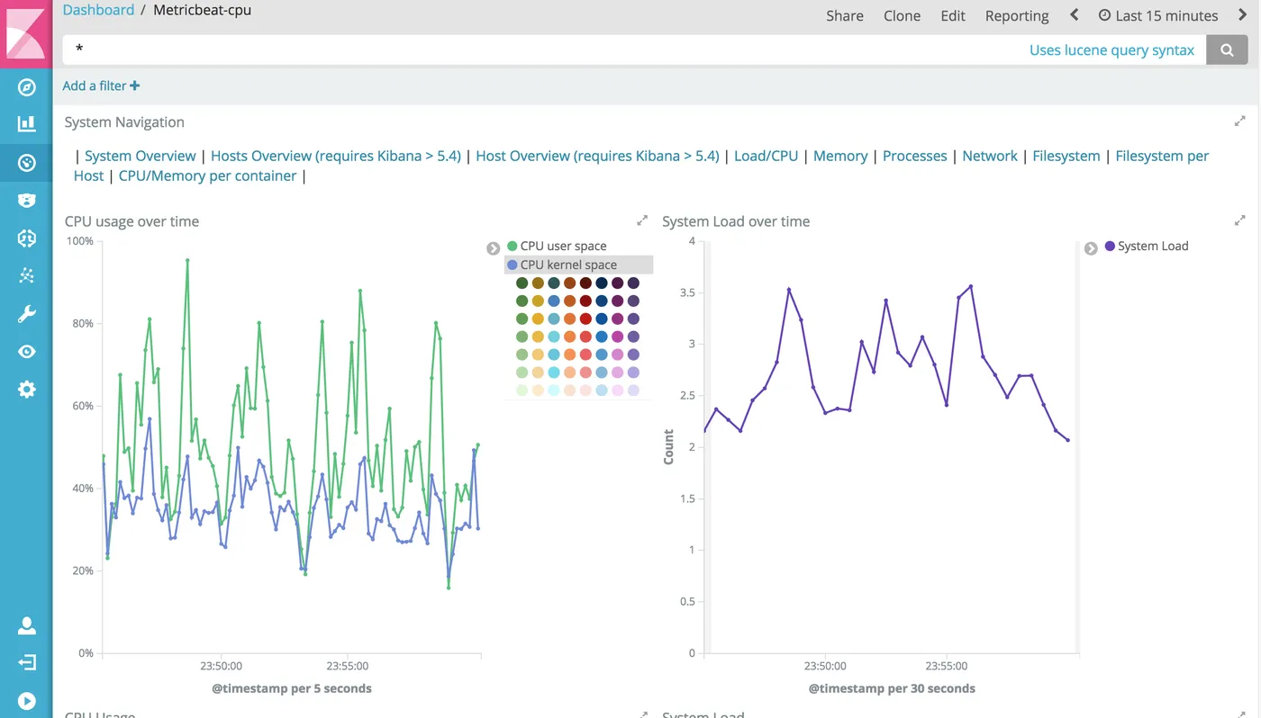Open the Share menu
This screenshot has width=1261, height=718.
point(845,15)
